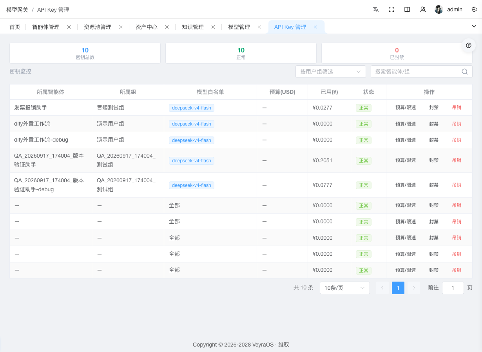
Task: Click 预算/限速 for 发票报销助手
Action: (x=406, y=108)
